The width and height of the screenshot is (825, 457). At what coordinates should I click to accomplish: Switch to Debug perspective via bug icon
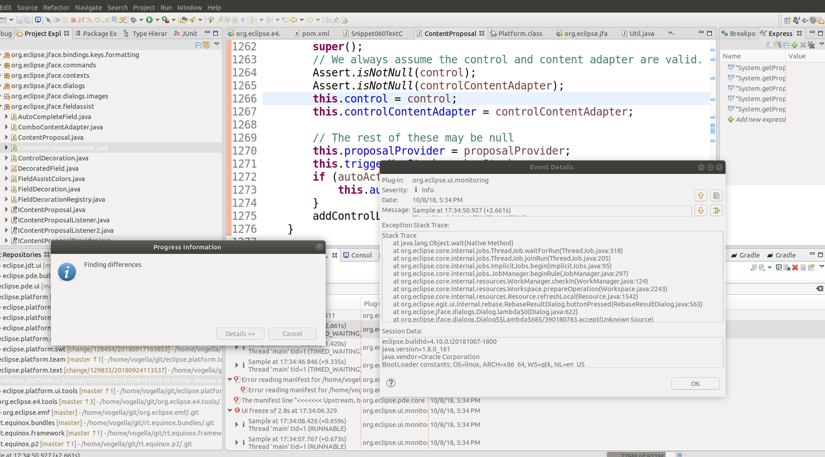click(813, 20)
